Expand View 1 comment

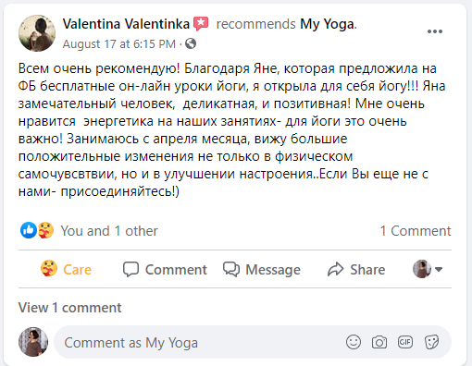pyautogui.click(x=69, y=308)
